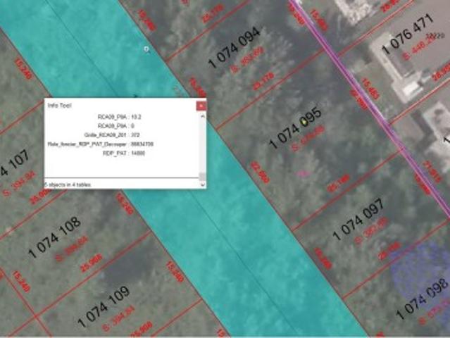Viewport: 450px width, 338px height.
Task: Close the Info Tool popup
Action: [x=201, y=106]
